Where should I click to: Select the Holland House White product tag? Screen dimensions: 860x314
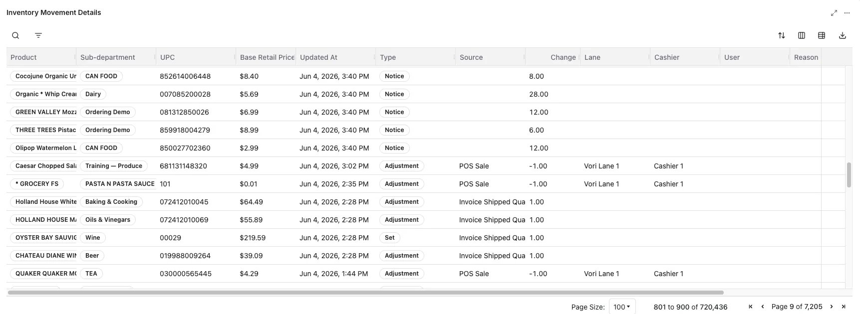(x=44, y=202)
